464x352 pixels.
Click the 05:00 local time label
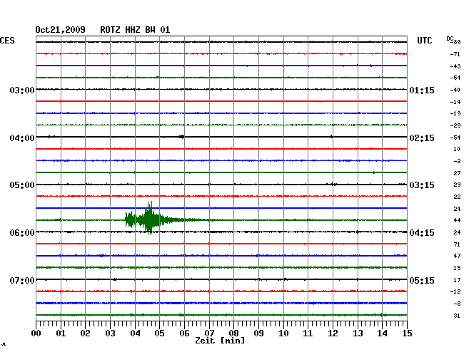click(22, 185)
